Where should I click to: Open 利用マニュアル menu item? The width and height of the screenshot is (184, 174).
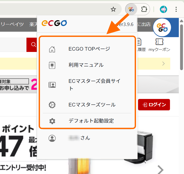(86, 65)
